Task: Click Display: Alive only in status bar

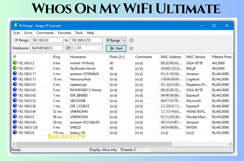Action: click(103, 150)
